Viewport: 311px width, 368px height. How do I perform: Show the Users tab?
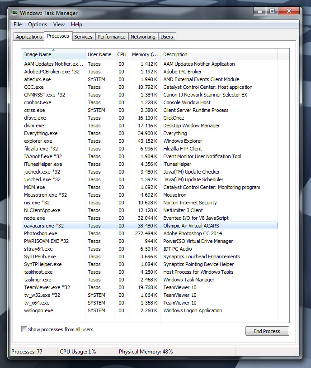[x=167, y=37]
